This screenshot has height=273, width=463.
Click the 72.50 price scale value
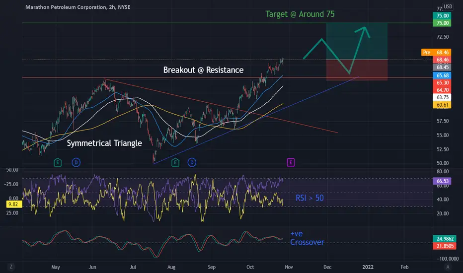click(443, 37)
